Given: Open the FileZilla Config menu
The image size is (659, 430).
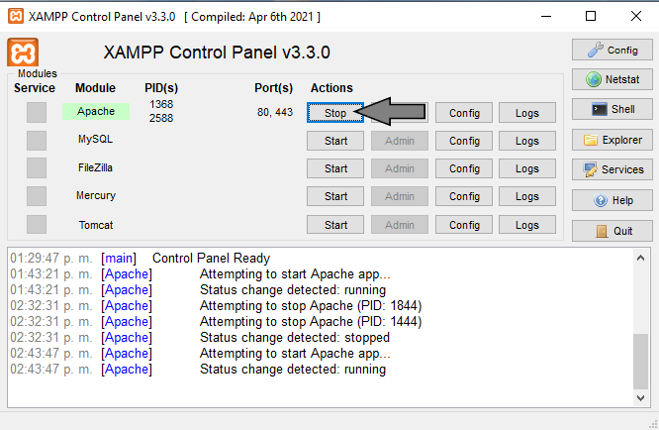Looking at the screenshot, I should pos(464,168).
